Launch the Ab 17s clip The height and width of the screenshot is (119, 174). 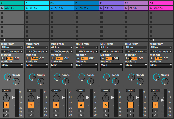pyautogui.click(x=2, y=8)
